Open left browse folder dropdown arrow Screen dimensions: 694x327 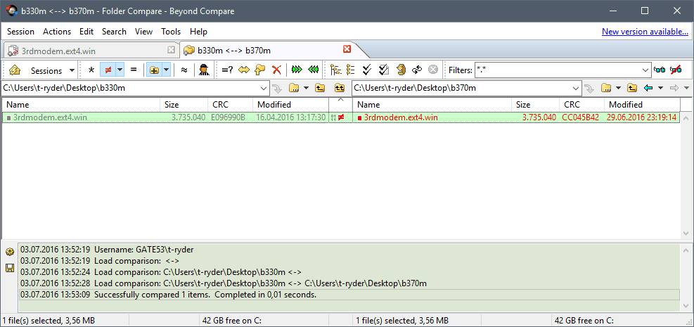pos(307,88)
